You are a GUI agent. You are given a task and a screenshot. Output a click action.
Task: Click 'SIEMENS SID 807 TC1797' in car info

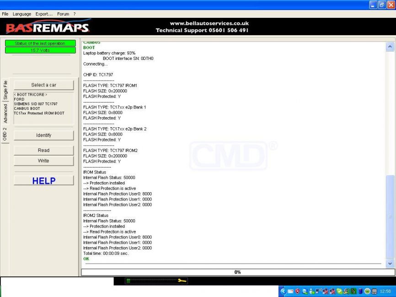(x=36, y=104)
